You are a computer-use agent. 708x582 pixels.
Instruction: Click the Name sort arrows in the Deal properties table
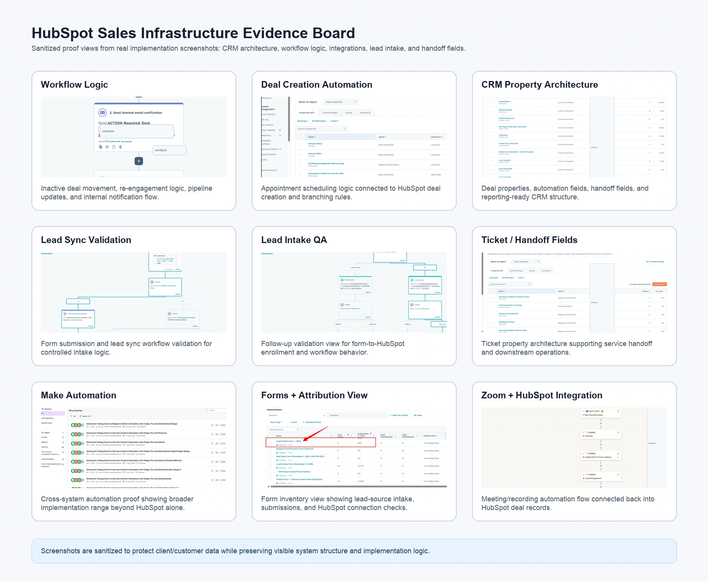click(315, 137)
